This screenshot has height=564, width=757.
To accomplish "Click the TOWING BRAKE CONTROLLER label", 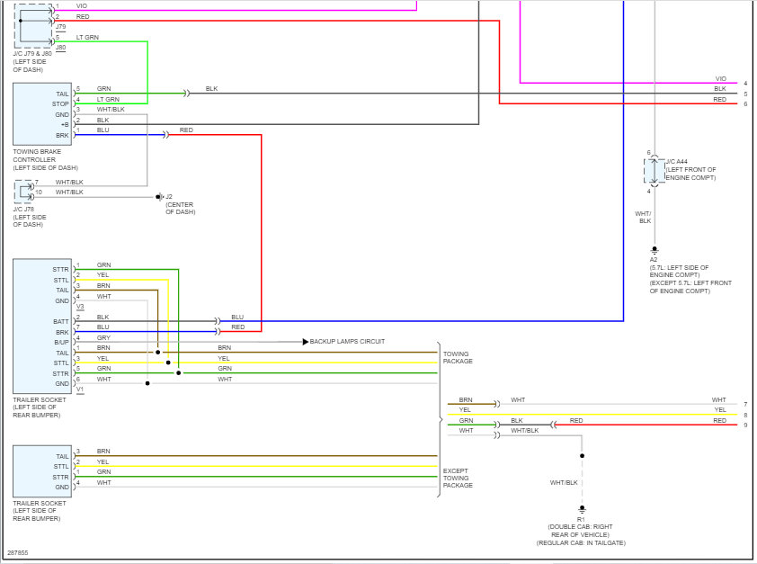I will pyautogui.click(x=37, y=156).
